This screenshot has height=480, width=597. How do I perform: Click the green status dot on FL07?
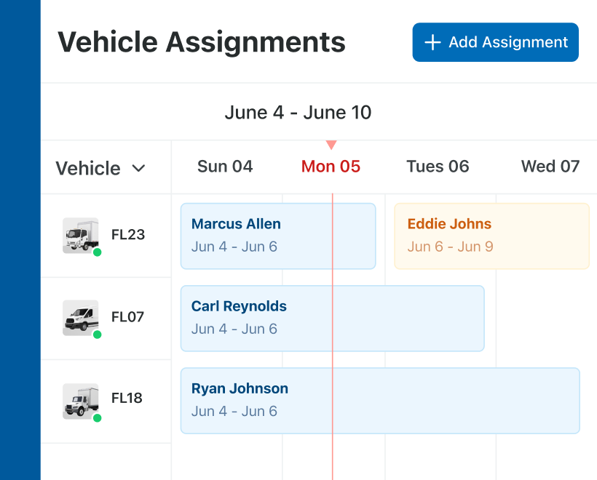click(98, 335)
